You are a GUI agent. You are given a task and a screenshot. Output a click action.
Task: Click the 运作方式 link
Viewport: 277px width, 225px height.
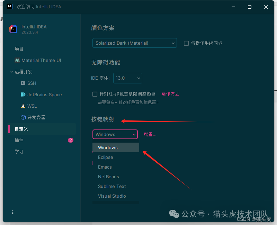point(170,94)
